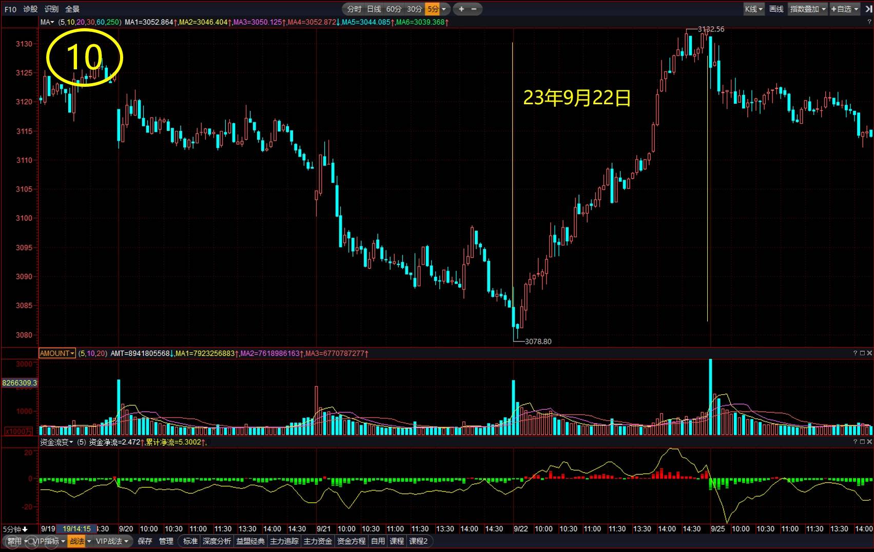This screenshot has width=874, height=552.
Task: Open the VIP战法 dropdown
Action: tap(112, 541)
